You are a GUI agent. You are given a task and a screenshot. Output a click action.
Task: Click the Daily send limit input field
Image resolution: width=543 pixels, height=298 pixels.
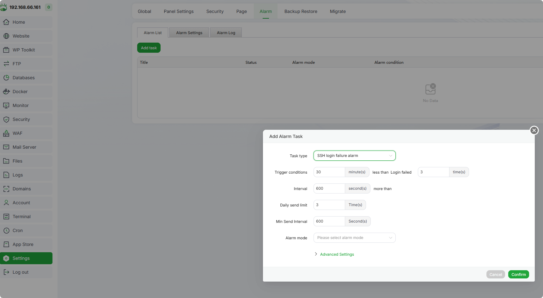[x=329, y=205]
